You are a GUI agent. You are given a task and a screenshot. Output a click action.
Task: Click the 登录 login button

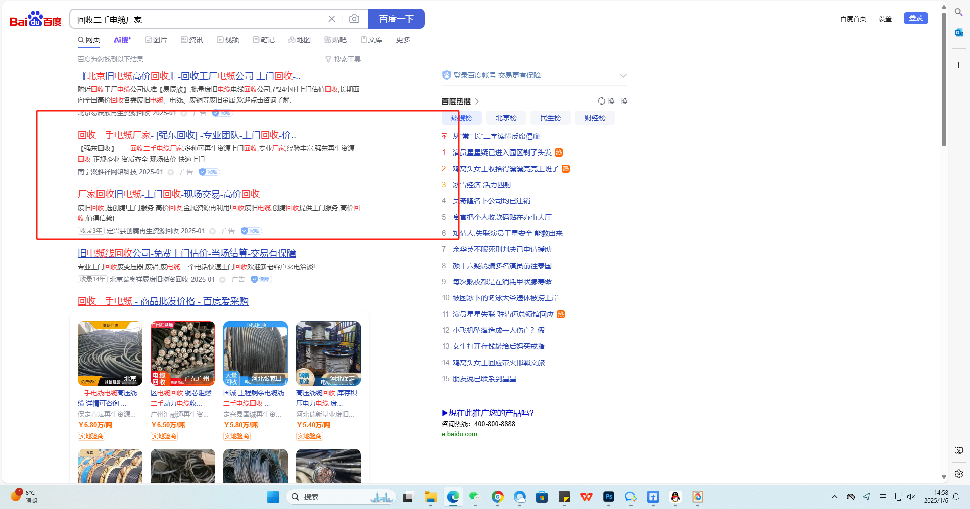[x=915, y=18]
